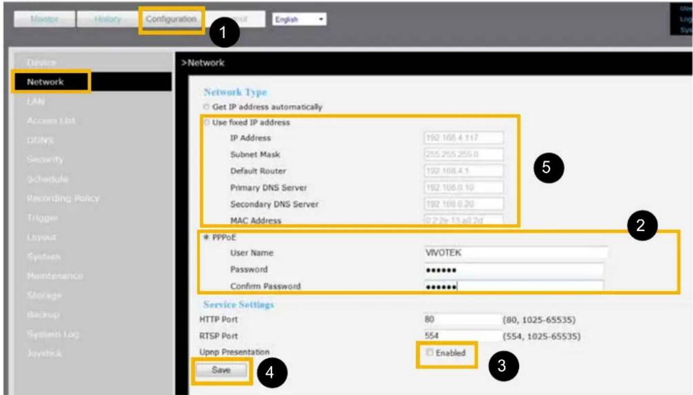Open Access List in the sidebar
Screen dimensions: 693x395
(51, 121)
